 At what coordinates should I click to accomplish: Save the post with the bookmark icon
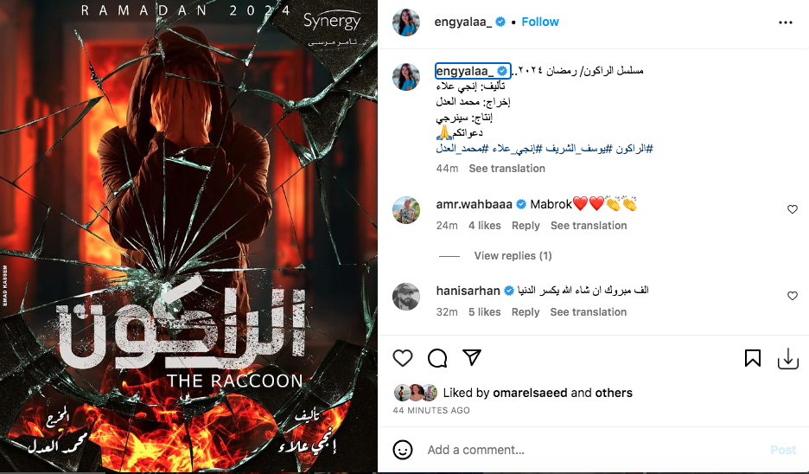(x=752, y=358)
